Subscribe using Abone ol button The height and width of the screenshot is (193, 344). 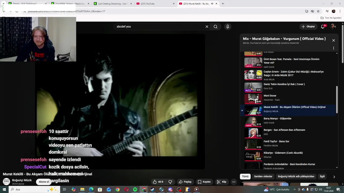point(44,182)
